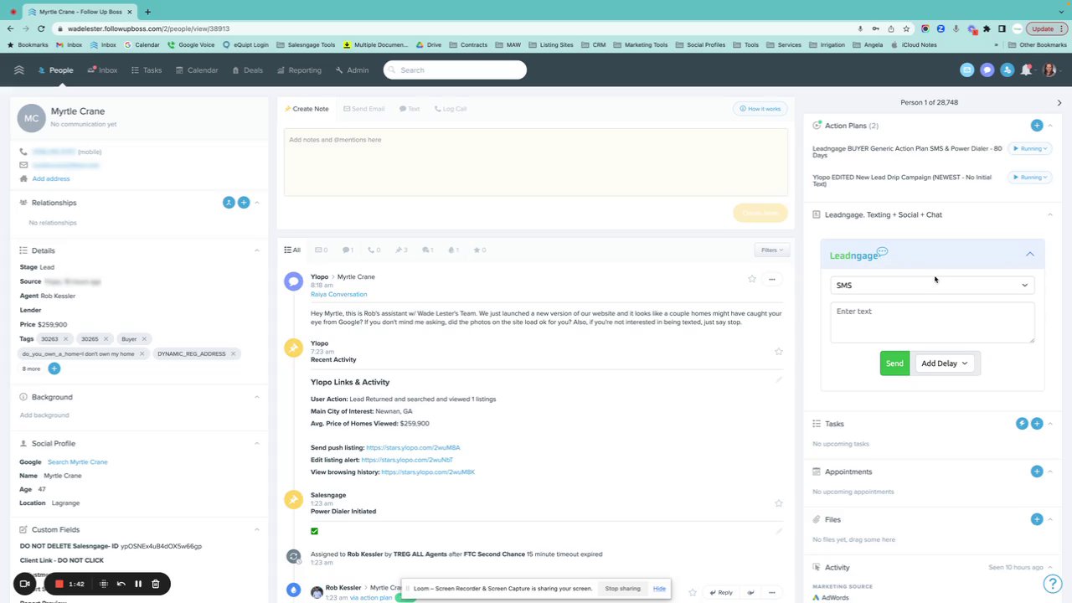Image resolution: width=1072 pixels, height=603 pixels.
Task: Restart Loom recording with undo arrow
Action: (x=121, y=584)
